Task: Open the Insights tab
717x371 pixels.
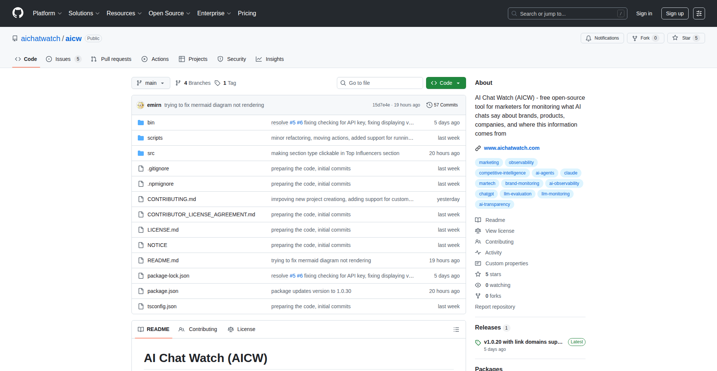Action: [x=270, y=59]
